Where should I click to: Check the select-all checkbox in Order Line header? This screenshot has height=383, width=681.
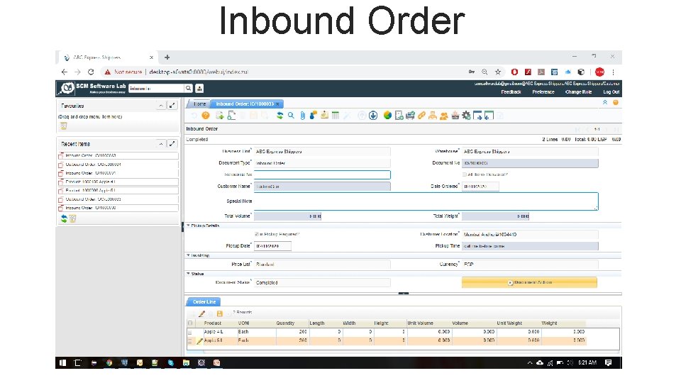[x=190, y=323]
